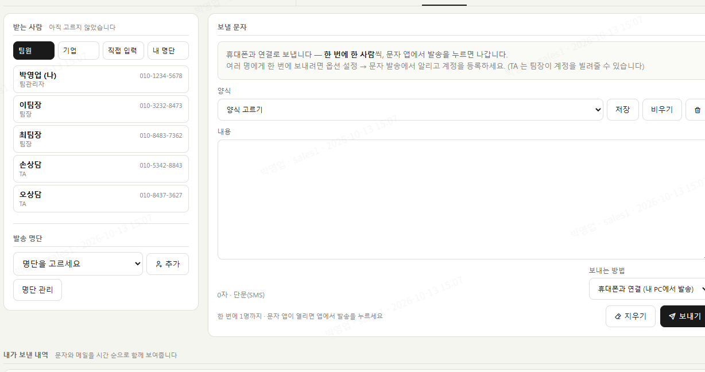Choose recipient 이팀장
This screenshot has width=705, height=372.
(x=101, y=109)
